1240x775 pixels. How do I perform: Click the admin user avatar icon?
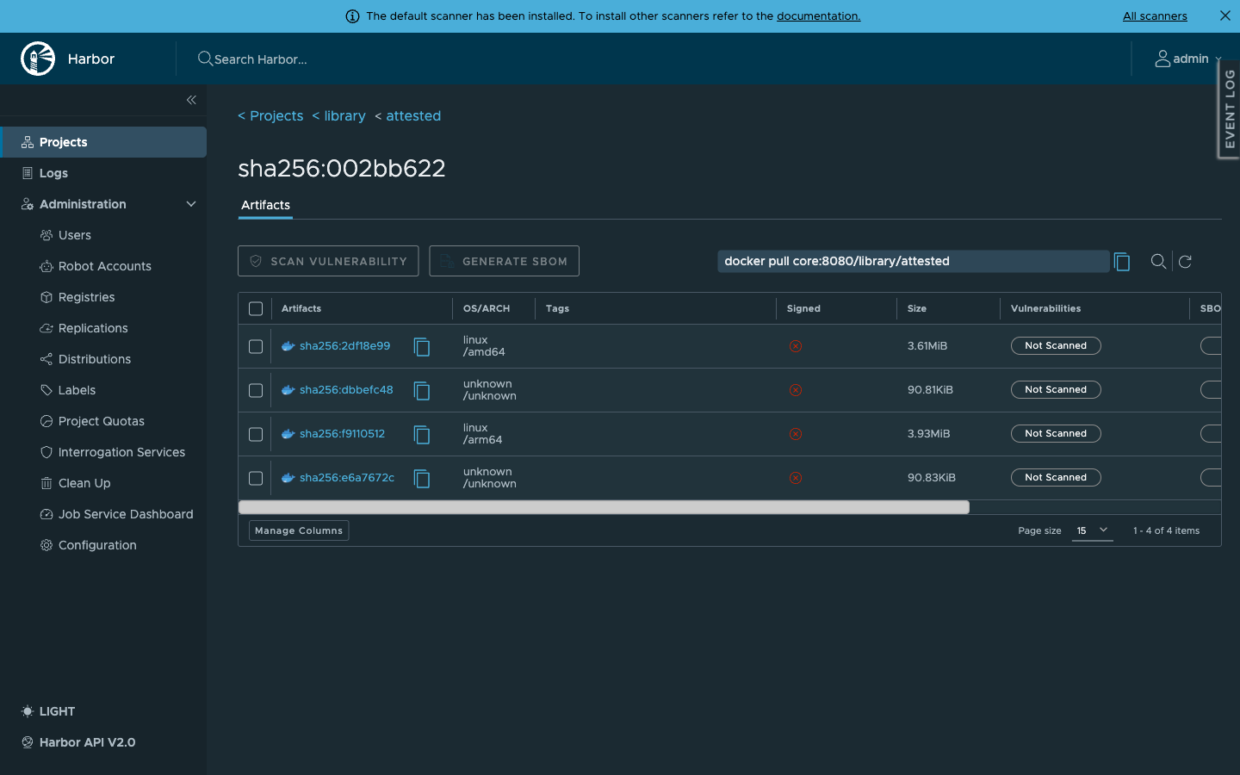point(1162,59)
